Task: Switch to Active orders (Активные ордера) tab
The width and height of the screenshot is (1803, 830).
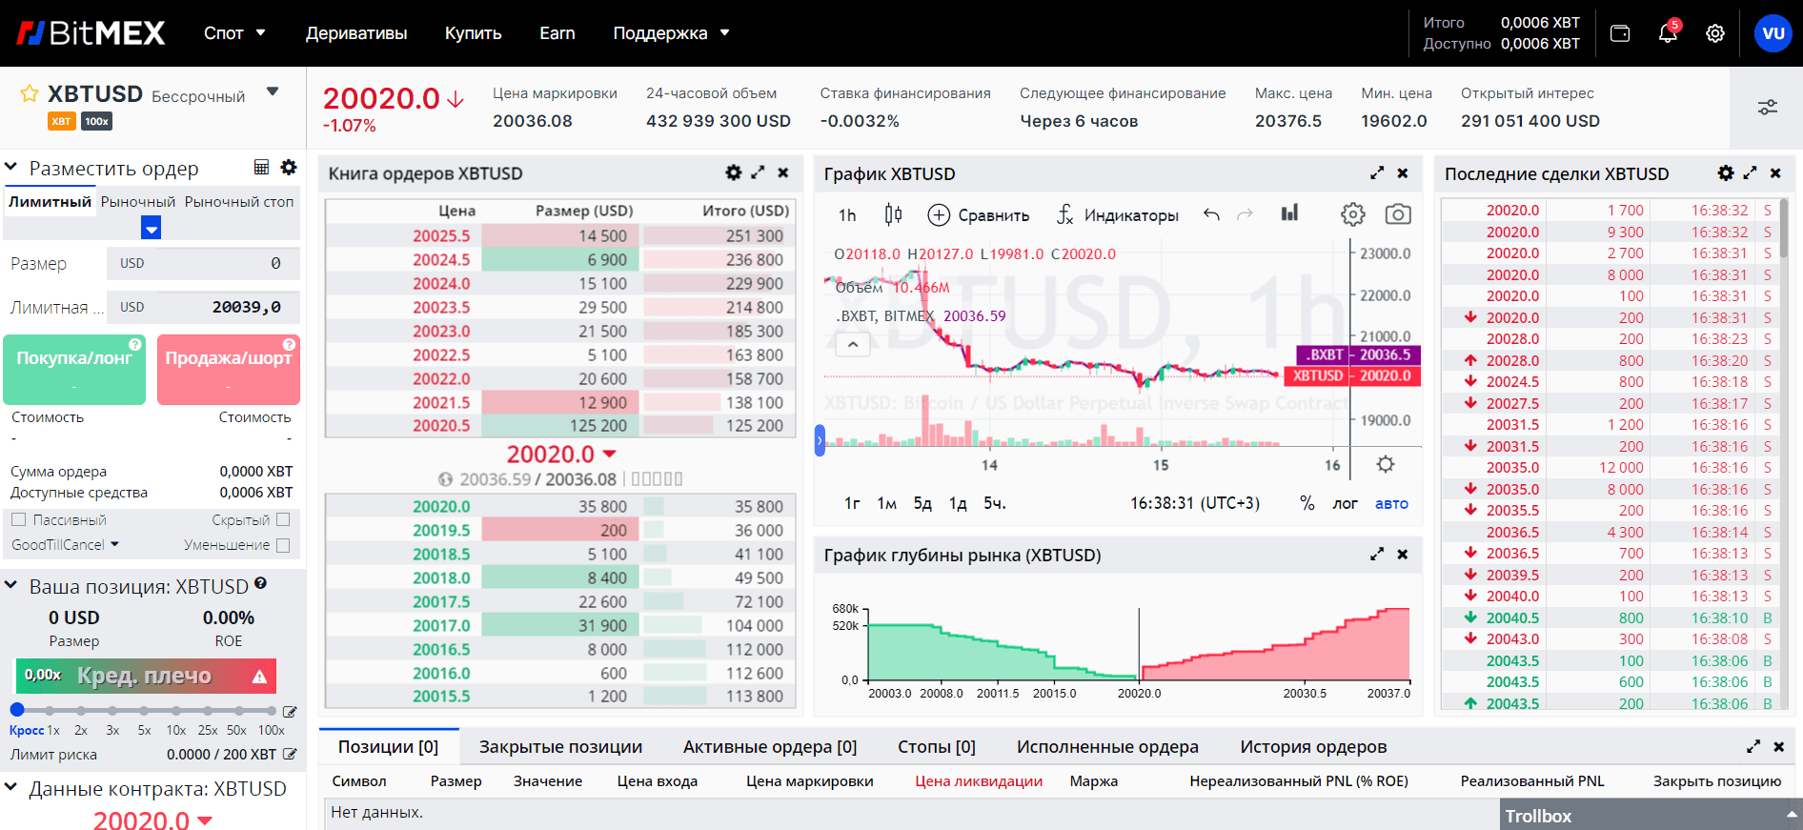Action: [770, 746]
